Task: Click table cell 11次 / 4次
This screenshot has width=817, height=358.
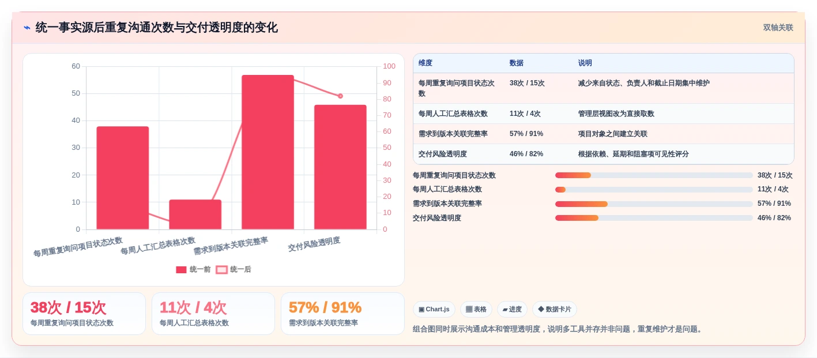Action: (x=525, y=114)
